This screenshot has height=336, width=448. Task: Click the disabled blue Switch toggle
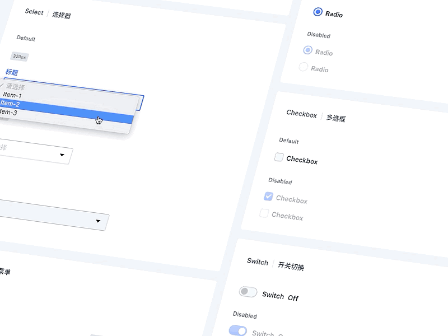pyautogui.click(x=238, y=330)
